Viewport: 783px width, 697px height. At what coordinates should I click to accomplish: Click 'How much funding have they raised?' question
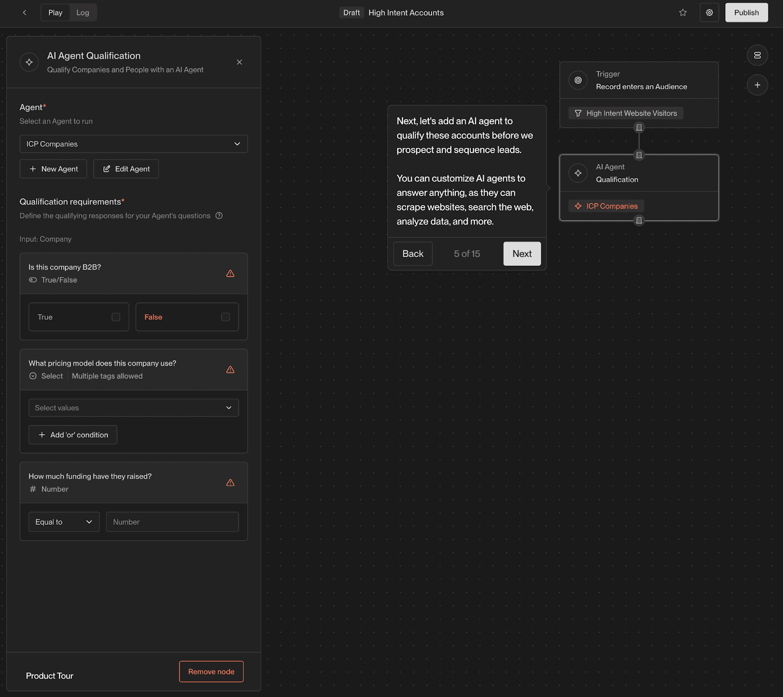pos(90,476)
